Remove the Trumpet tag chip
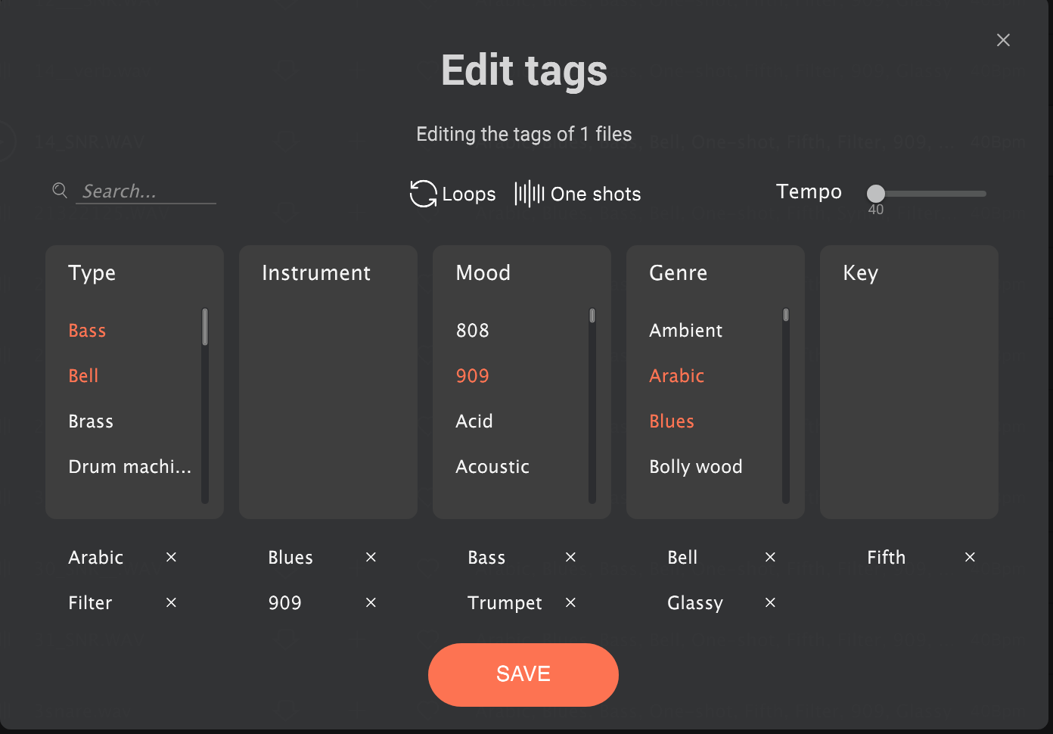1053x734 pixels. point(570,602)
